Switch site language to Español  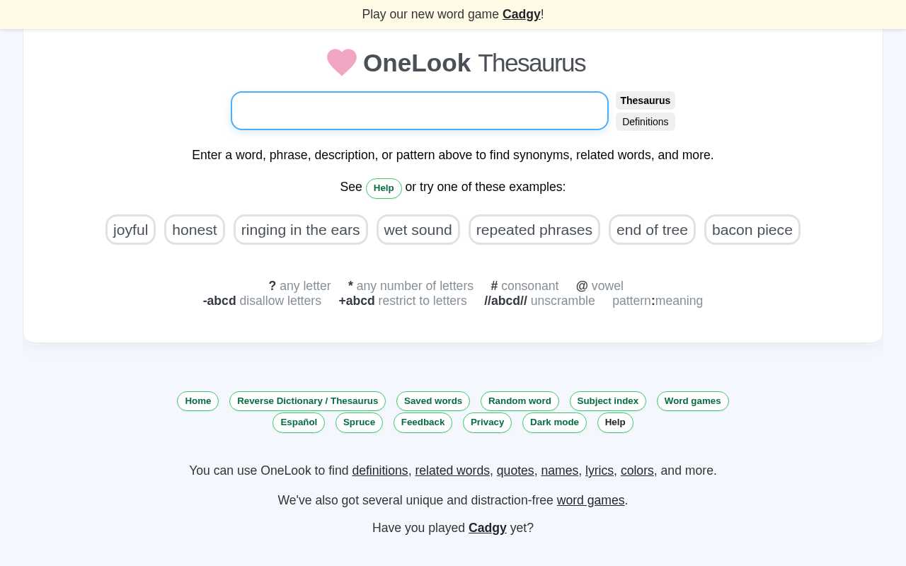click(298, 422)
